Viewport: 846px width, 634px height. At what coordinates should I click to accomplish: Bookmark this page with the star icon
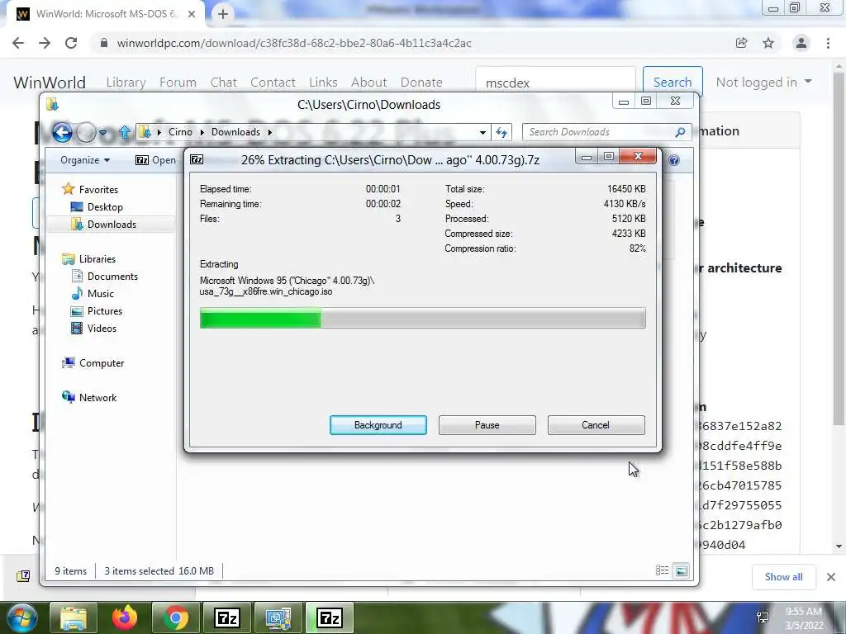[x=768, y=43]
